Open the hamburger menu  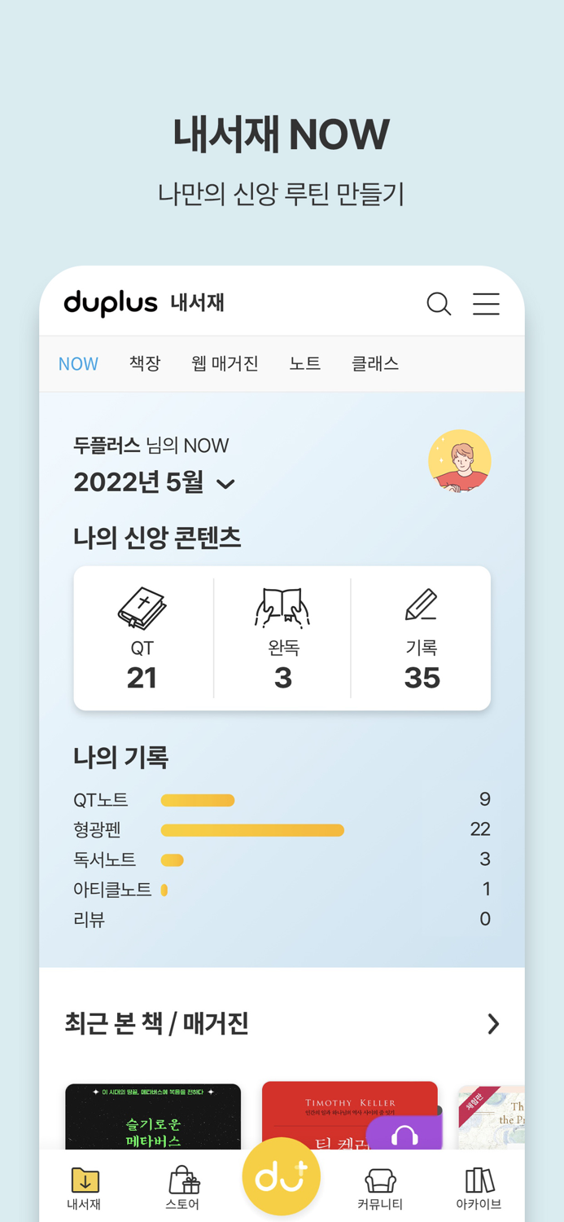[486, 303]
